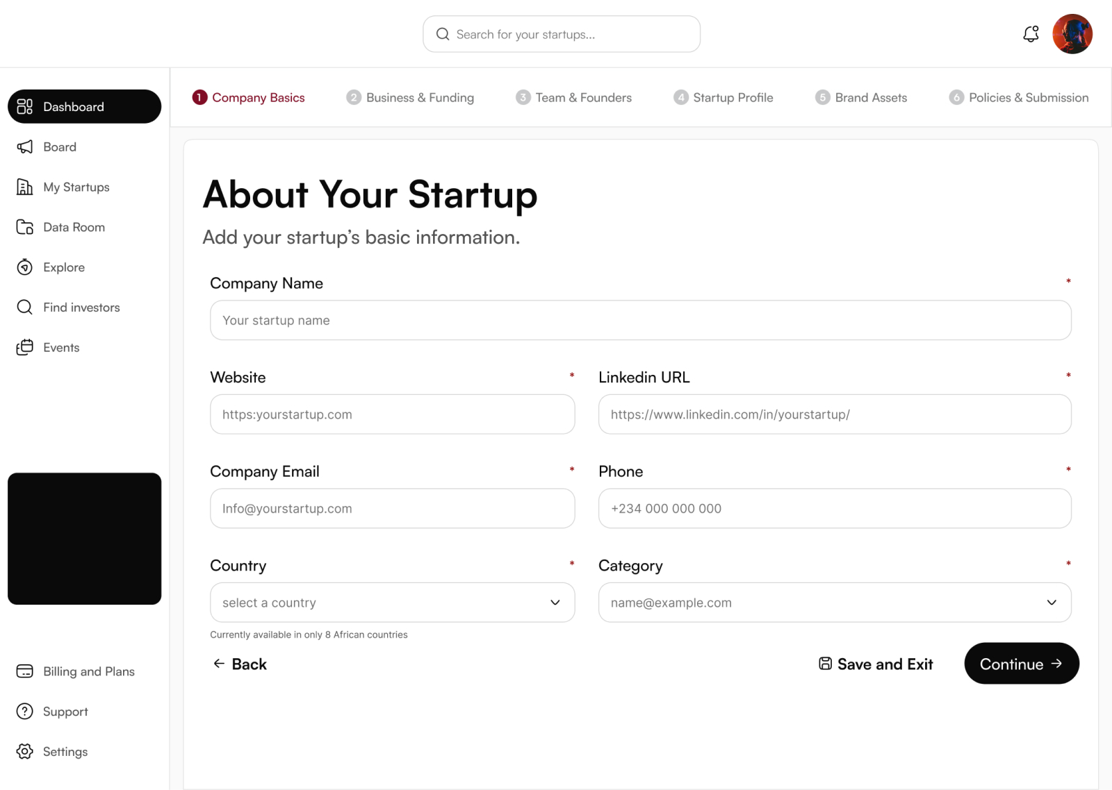
Task: Click the Data Room folder icon
Action: (25, 227)
